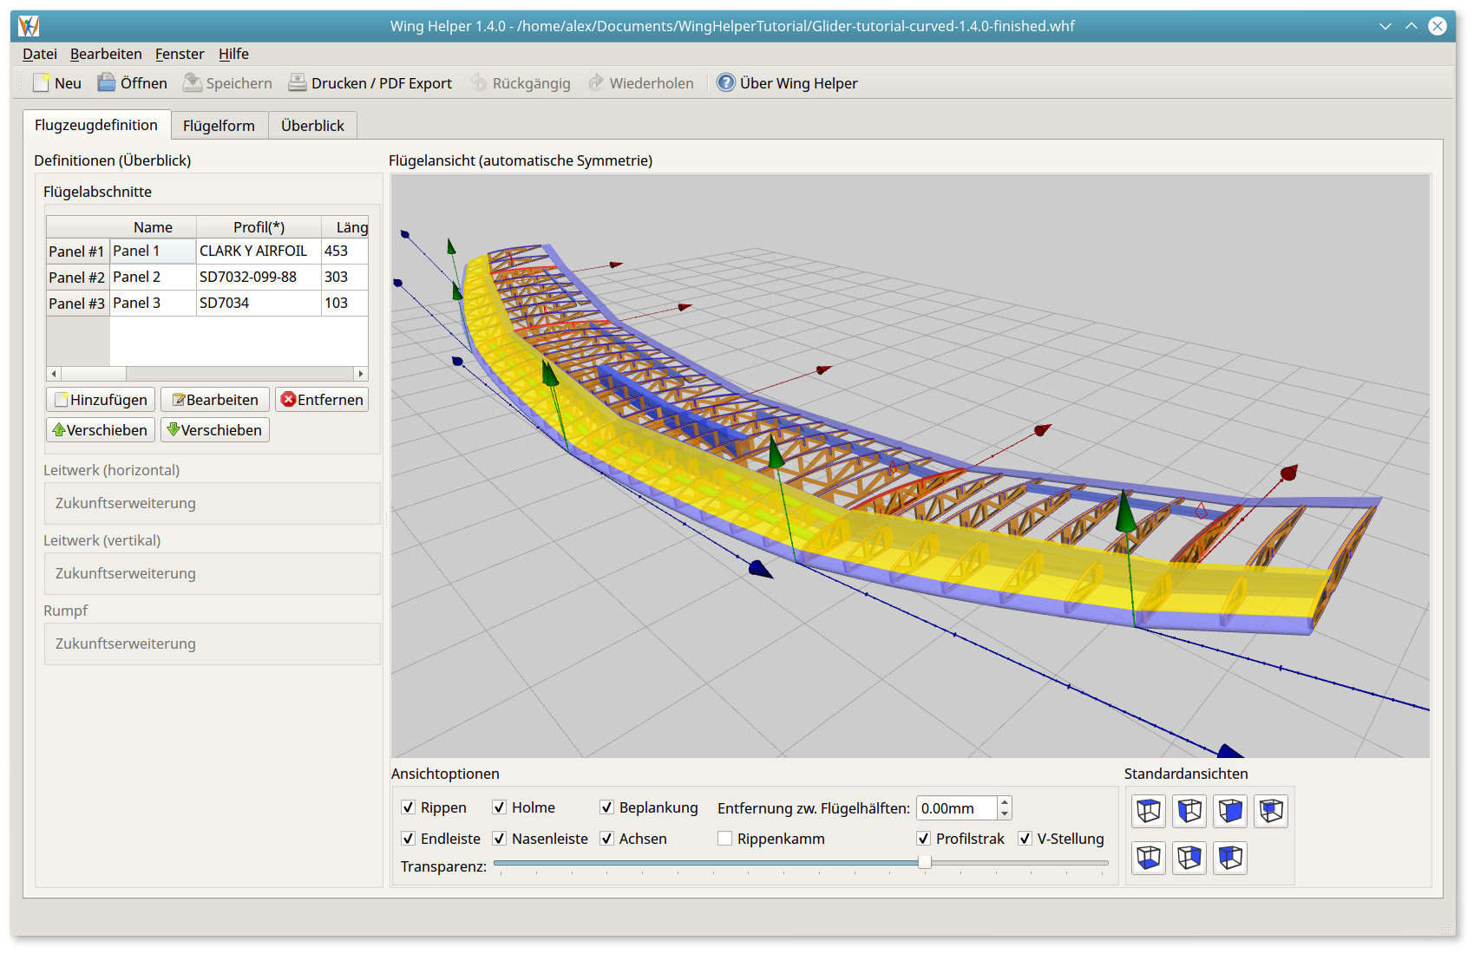Toggle the Achsen checkbox
Image resolution: width=1474 pixels, height=954 pixels.
tap(606, 839)
